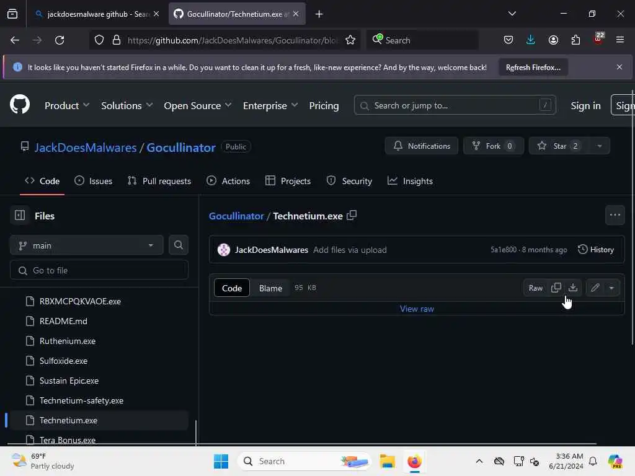635x476 pixels.
Task: Open the Firefox View icon
Action: coord(12,14)
